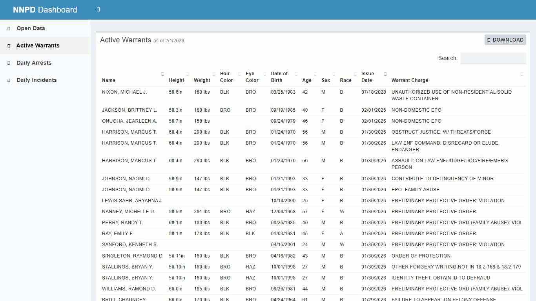The image size is (536, 301).
Task: Click the Daily Arrests sidebar icon
Action: coord(8,63)
